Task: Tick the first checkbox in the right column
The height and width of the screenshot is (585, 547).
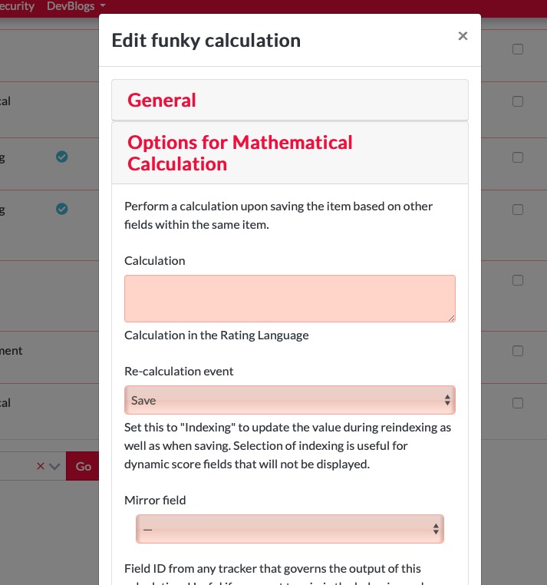Action: pos(518,49)
